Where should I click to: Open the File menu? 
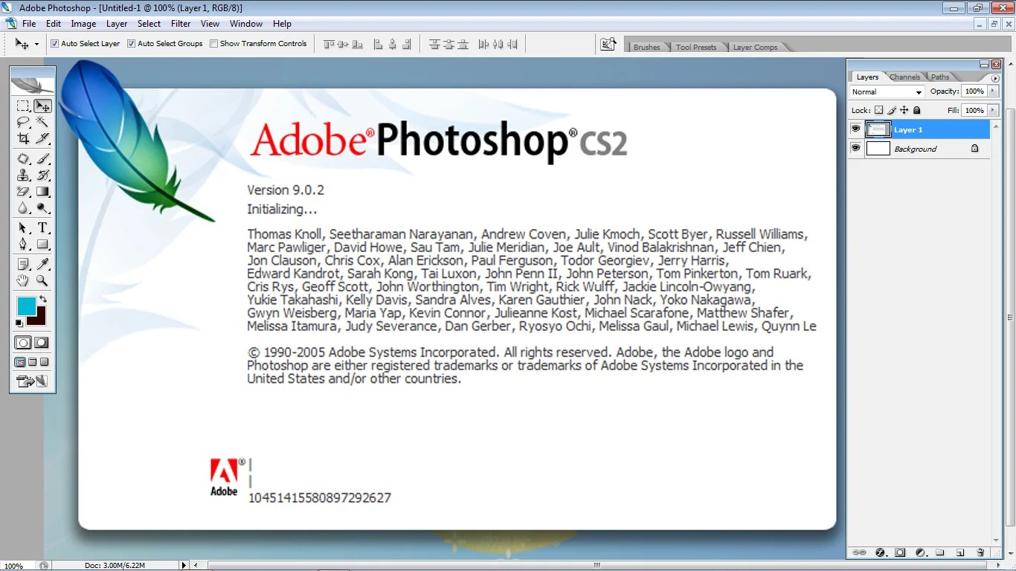pos(29,24)
